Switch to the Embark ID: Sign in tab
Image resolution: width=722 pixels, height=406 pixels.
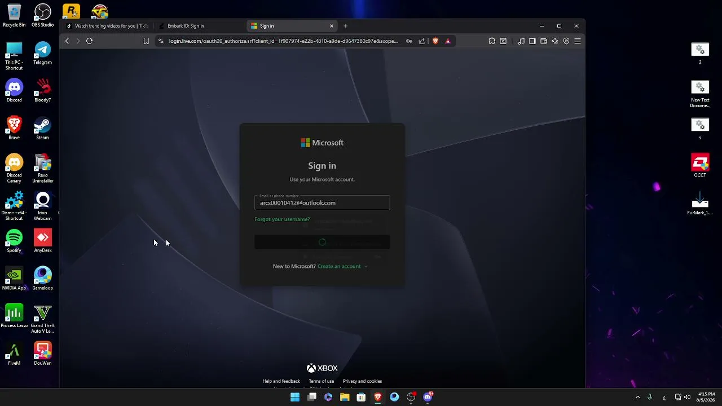pos(199,26)
